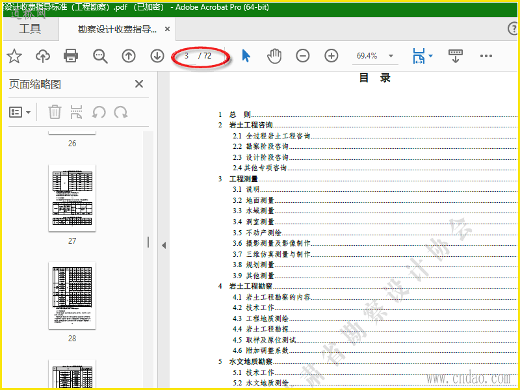
Task: Choose the selection arrow tool
Action: tap(246, 56)
